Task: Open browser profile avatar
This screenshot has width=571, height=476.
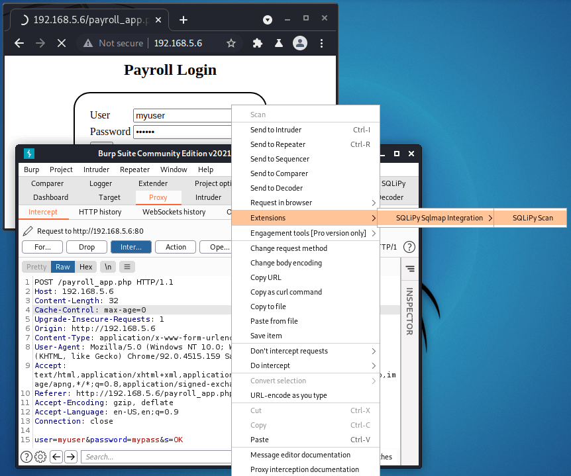Action: pos(300,43)
